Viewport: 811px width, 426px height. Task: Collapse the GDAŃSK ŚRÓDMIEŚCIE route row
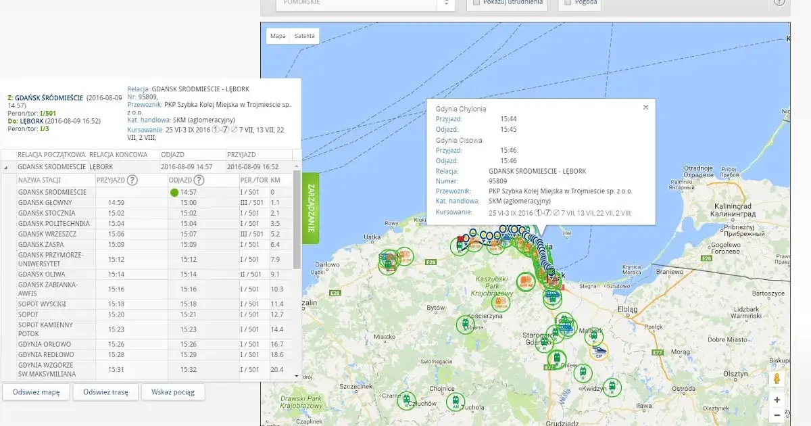(x=5, y=166)
